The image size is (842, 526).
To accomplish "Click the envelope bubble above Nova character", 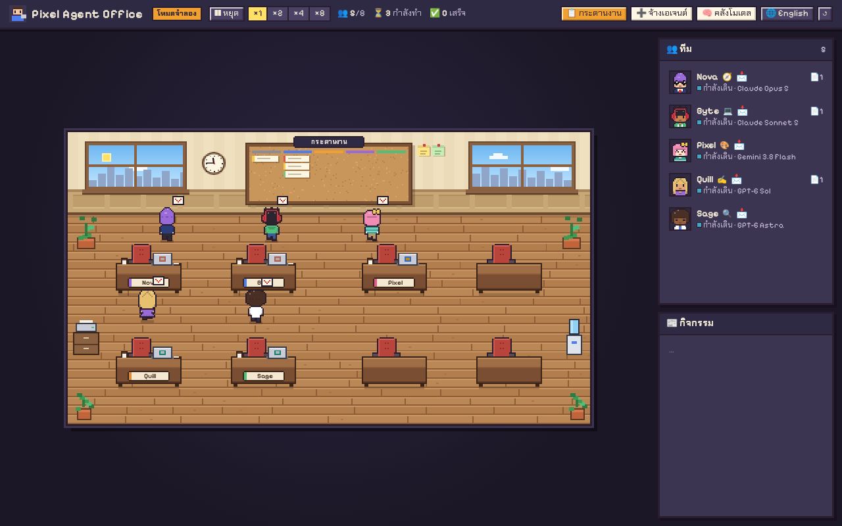I will pyautogui.click(x=178, y=201).
